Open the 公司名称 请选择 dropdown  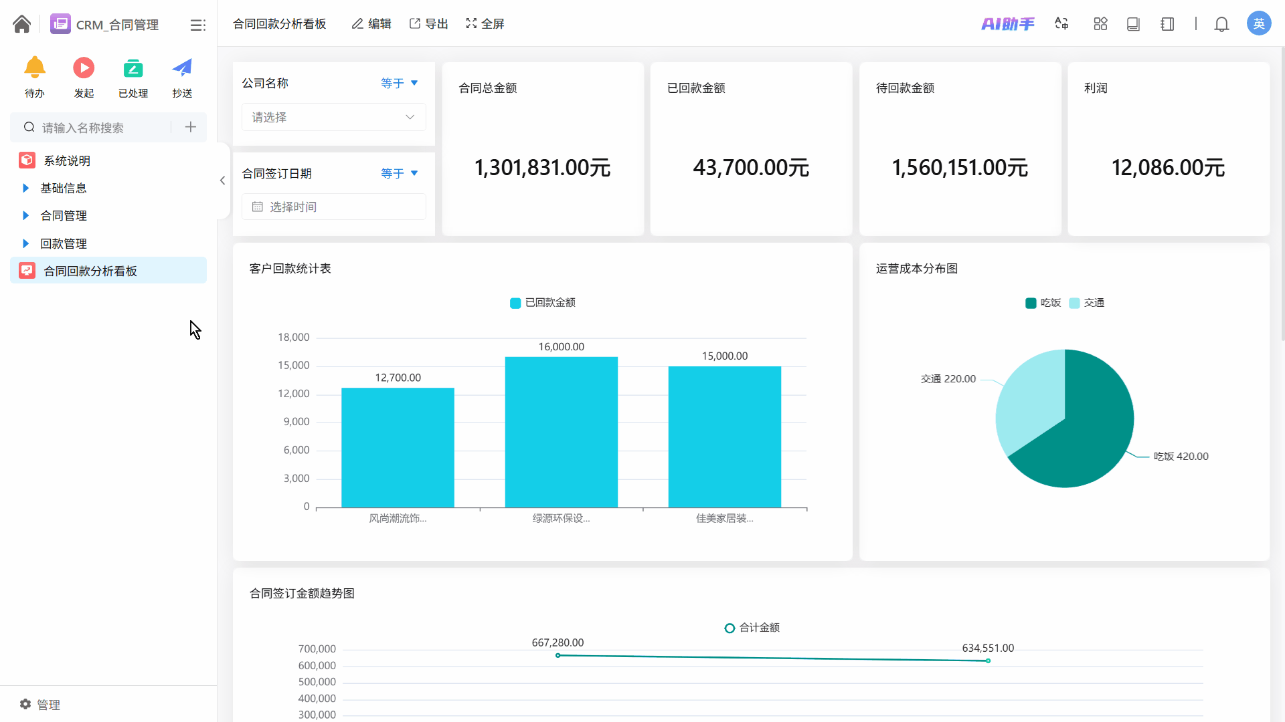pos(333,117)
